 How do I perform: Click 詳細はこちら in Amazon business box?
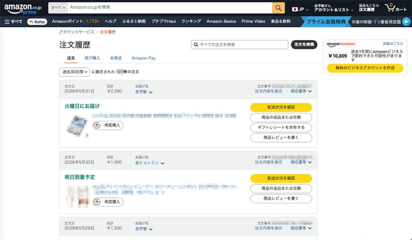tap(393, 43)
